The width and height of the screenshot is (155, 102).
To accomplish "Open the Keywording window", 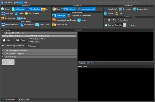I will tap(125, 9).
